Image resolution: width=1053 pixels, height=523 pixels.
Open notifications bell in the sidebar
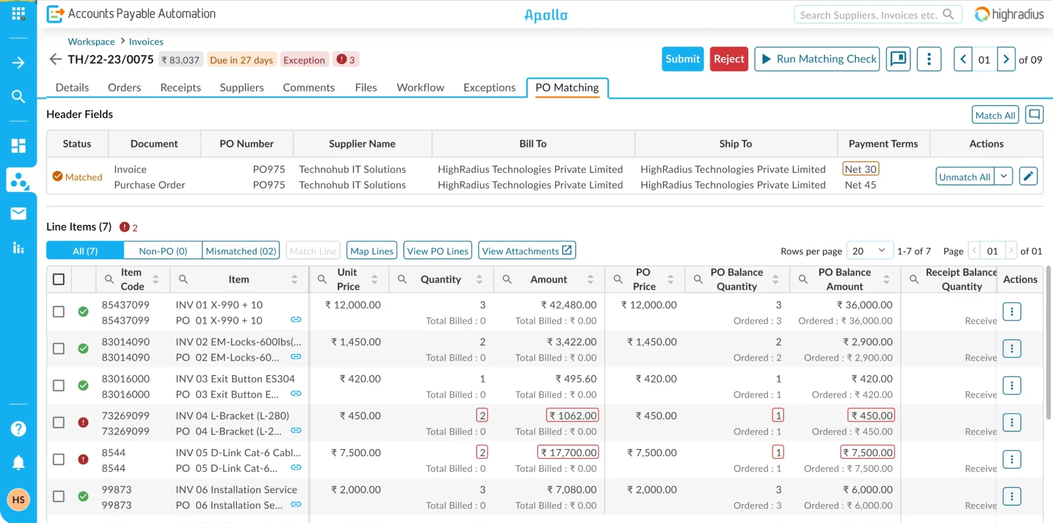tap(18, 463)
